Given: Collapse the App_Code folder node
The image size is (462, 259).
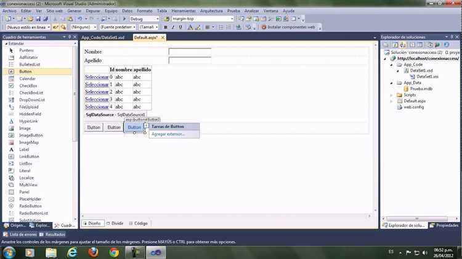Looking at the screenshot, I should coord(391,65).
